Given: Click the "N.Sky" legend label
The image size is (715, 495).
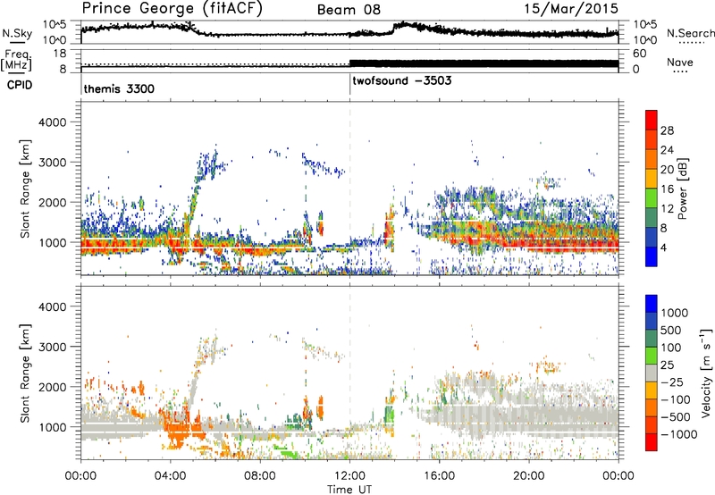Looking at the screenshot, I should (x=17, y=33).
